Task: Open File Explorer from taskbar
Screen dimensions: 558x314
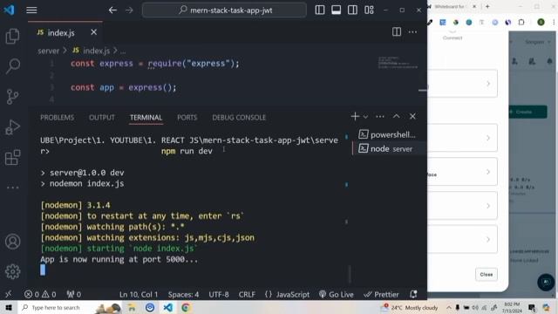Action: click(x=132, y=308)
